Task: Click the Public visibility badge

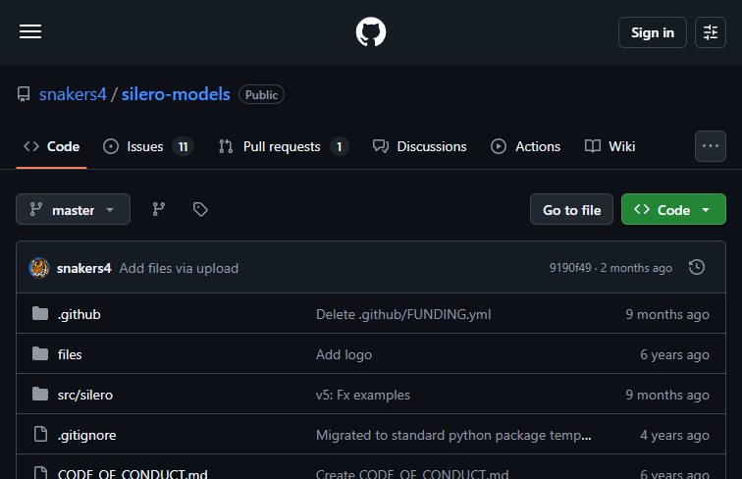Action: pos(261,94)
